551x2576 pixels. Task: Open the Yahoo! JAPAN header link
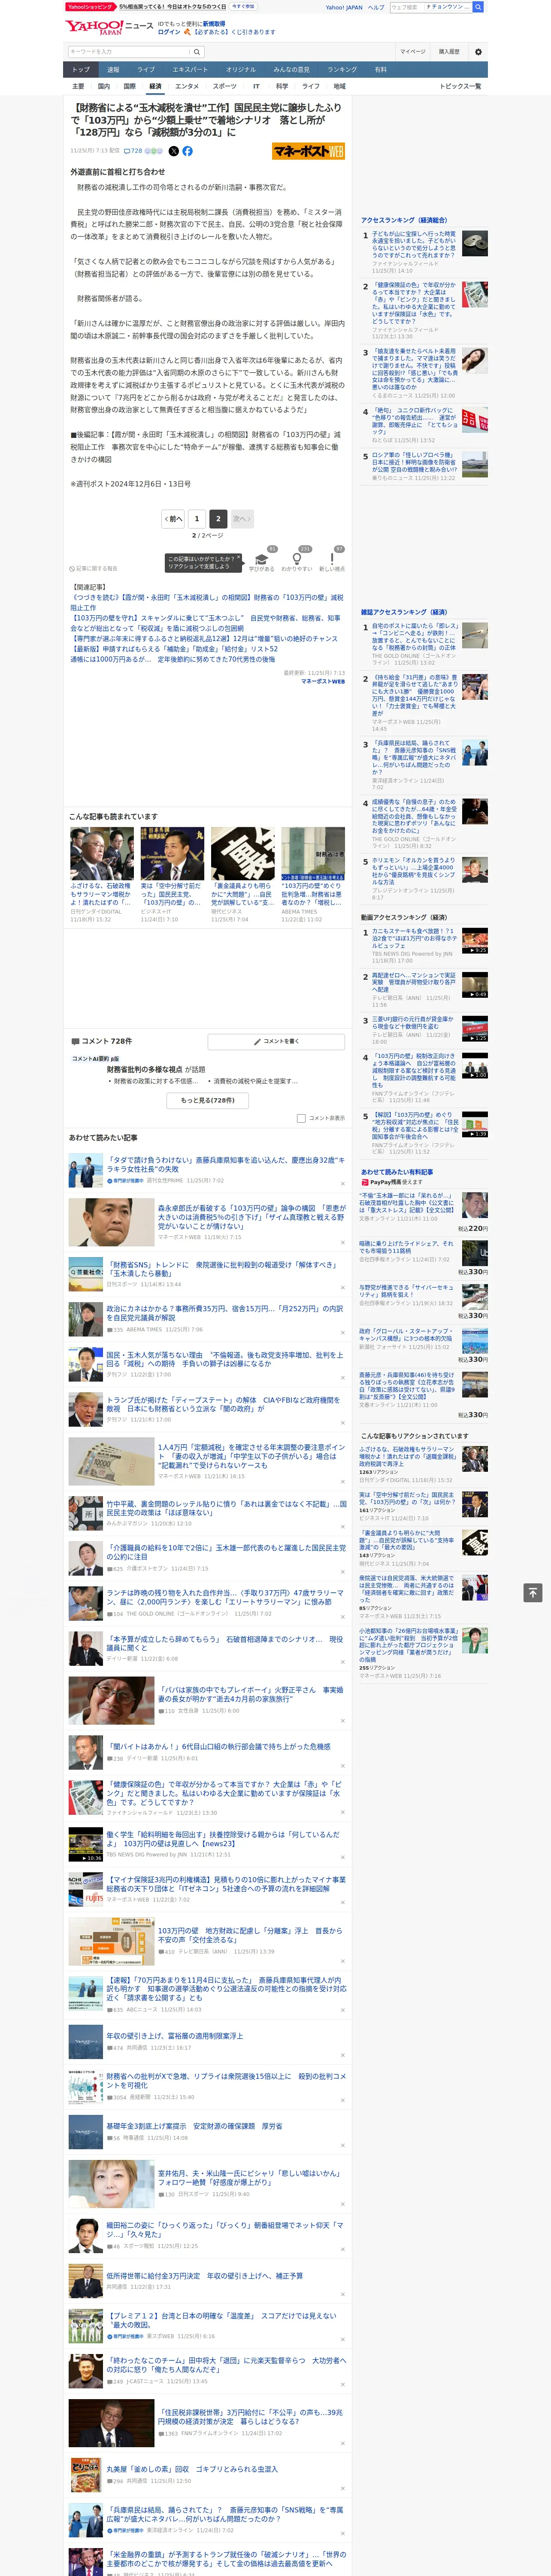[x=344, y=7]
